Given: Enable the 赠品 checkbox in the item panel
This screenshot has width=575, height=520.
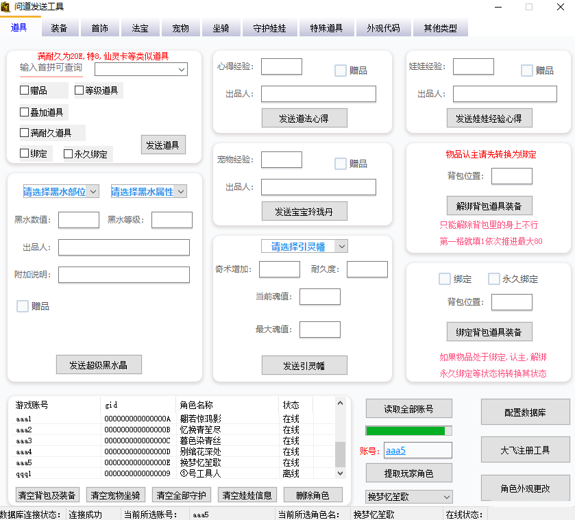Looking at the screenshot, I should pyautogui.click(x=23, y=90).
